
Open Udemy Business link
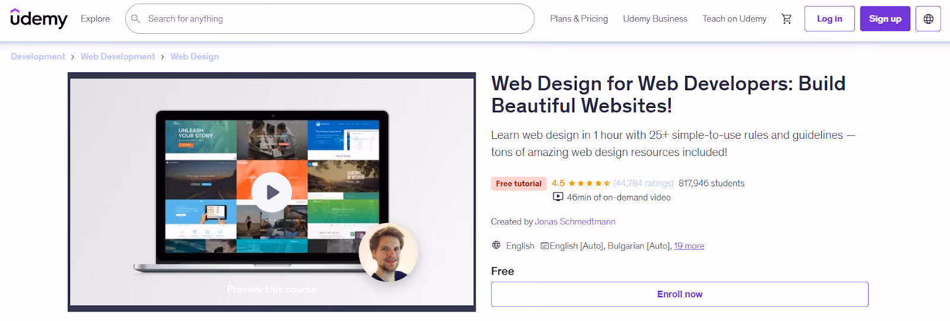(x=655, y=19)
